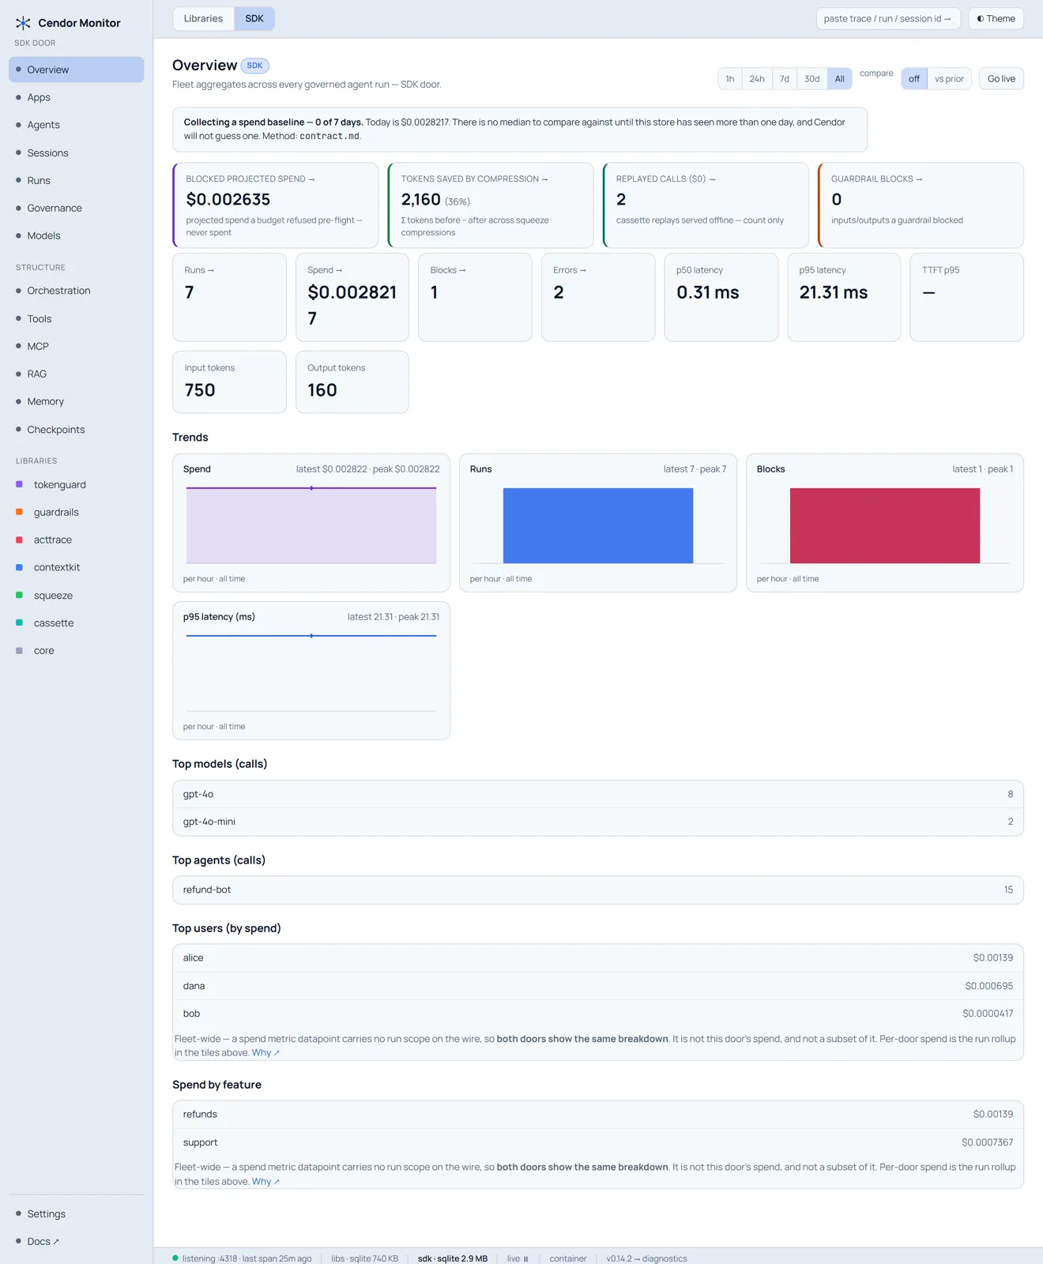Focus the paste trace / run / session id field

pos(887,19)
